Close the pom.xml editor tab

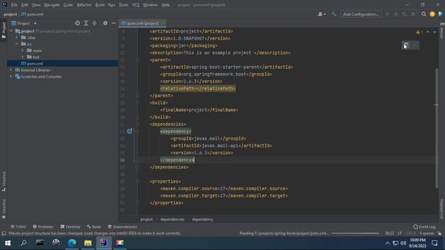click(x=163, y=23)
